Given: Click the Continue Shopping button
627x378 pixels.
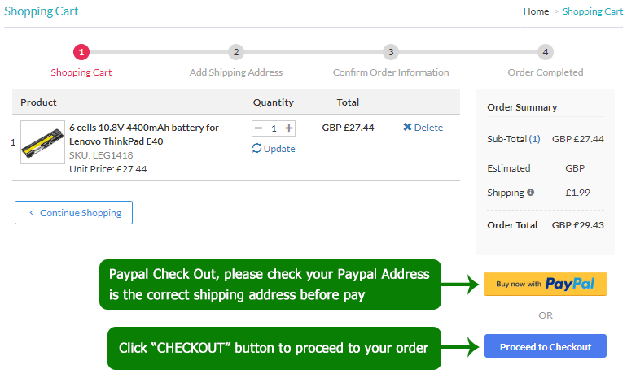Looking at the screenshot, I should pos(73,213).
